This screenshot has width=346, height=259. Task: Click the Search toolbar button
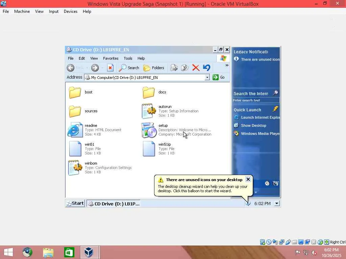tap(129, 68)
